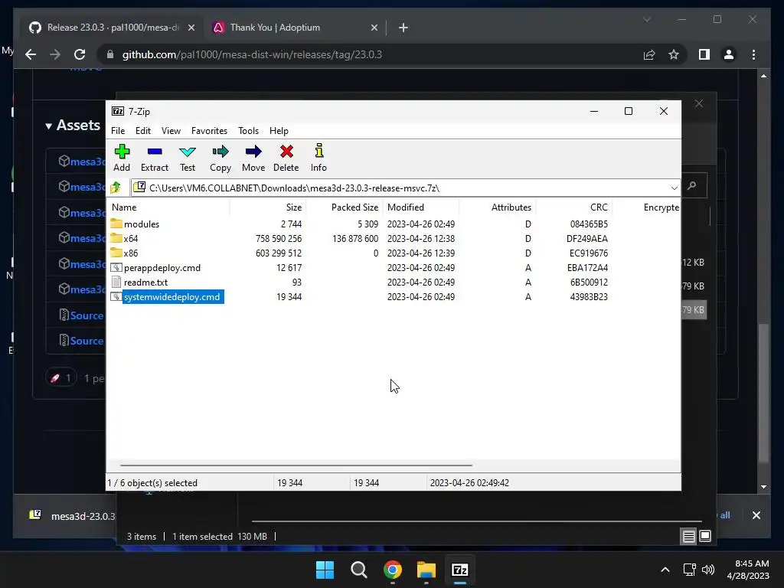Open Chrome side panel icon
The width and height of the screenshot is (784, 588).
pyautogui.click(x=704, y=54)
